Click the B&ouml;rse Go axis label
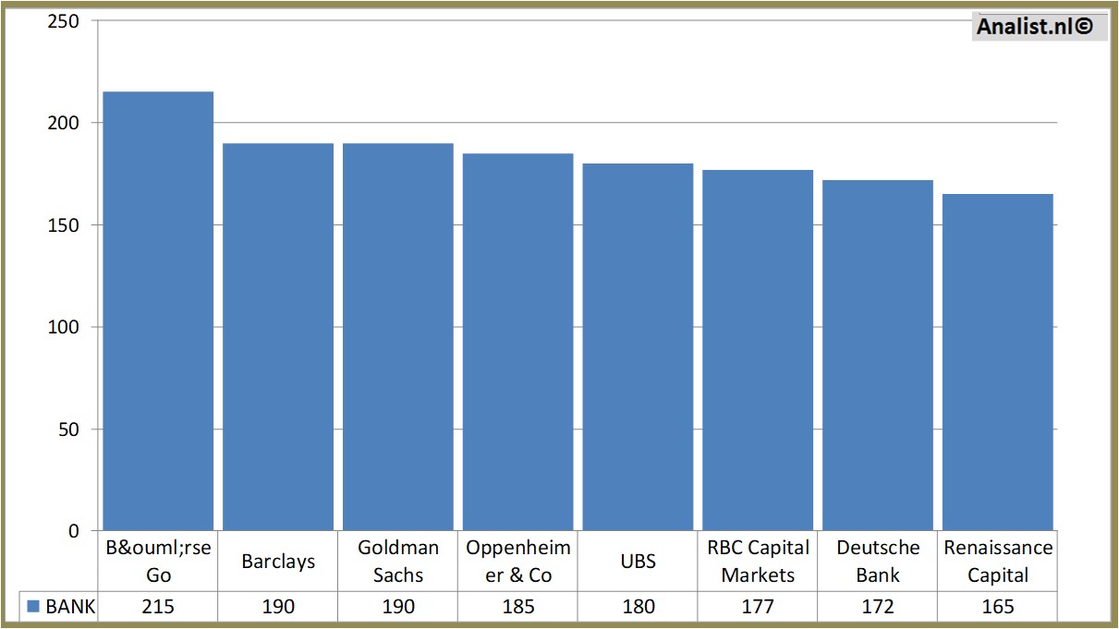 coord(158,562)
